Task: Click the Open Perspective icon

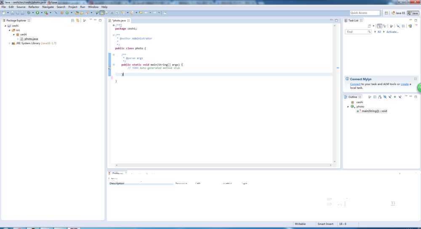Action: (x=386, y=13)
